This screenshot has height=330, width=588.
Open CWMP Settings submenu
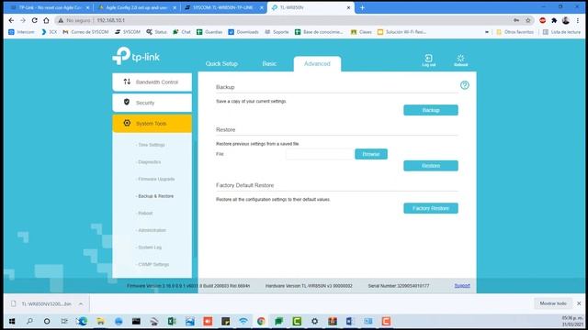[x=153, y=265]
